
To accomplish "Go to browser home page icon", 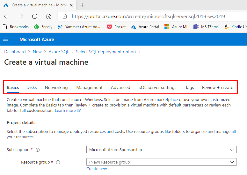I will (49, 16).
